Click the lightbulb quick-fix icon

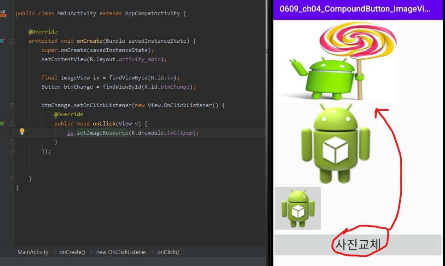click(22, 131)
